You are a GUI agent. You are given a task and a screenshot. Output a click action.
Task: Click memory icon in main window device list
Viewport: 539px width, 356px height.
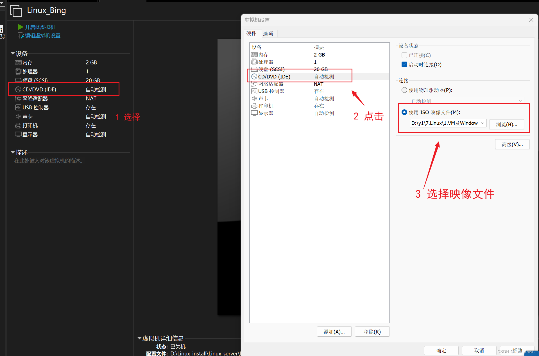click(18, 62)
